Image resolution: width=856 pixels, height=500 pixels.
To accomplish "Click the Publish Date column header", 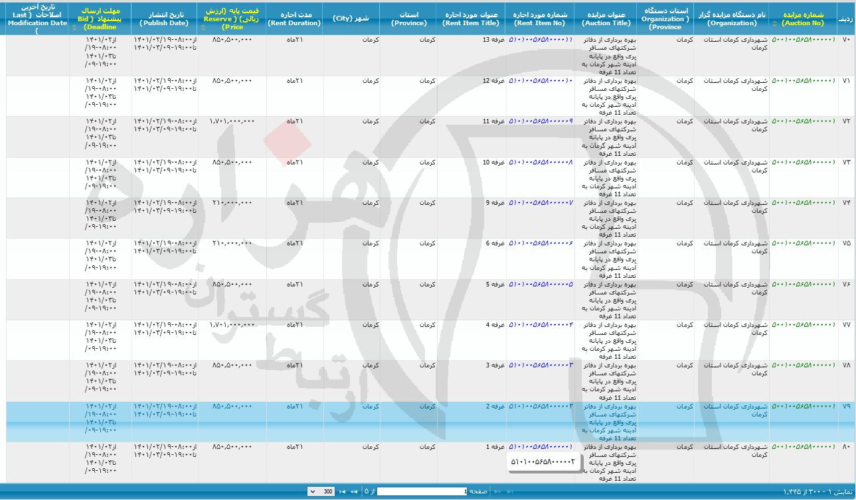I will coord(164,19).
